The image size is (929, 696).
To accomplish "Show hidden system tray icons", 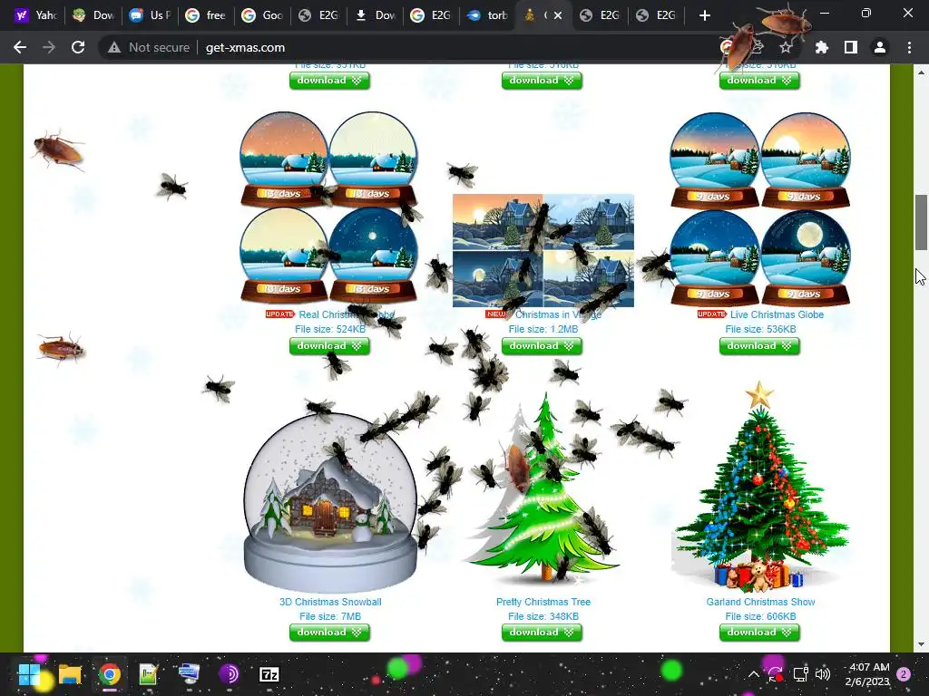I will coord(753,674).
